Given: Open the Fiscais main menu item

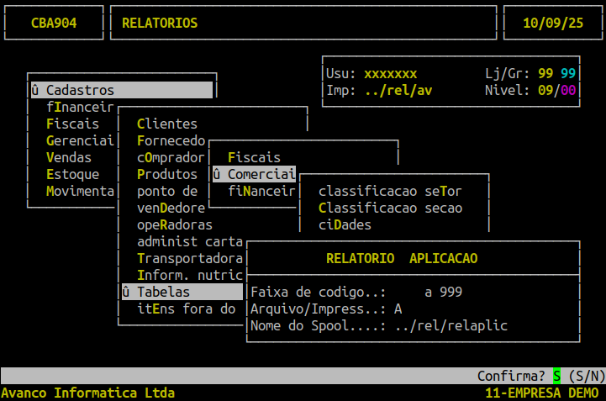Looking at the screenshot, I should pos(72,124).
